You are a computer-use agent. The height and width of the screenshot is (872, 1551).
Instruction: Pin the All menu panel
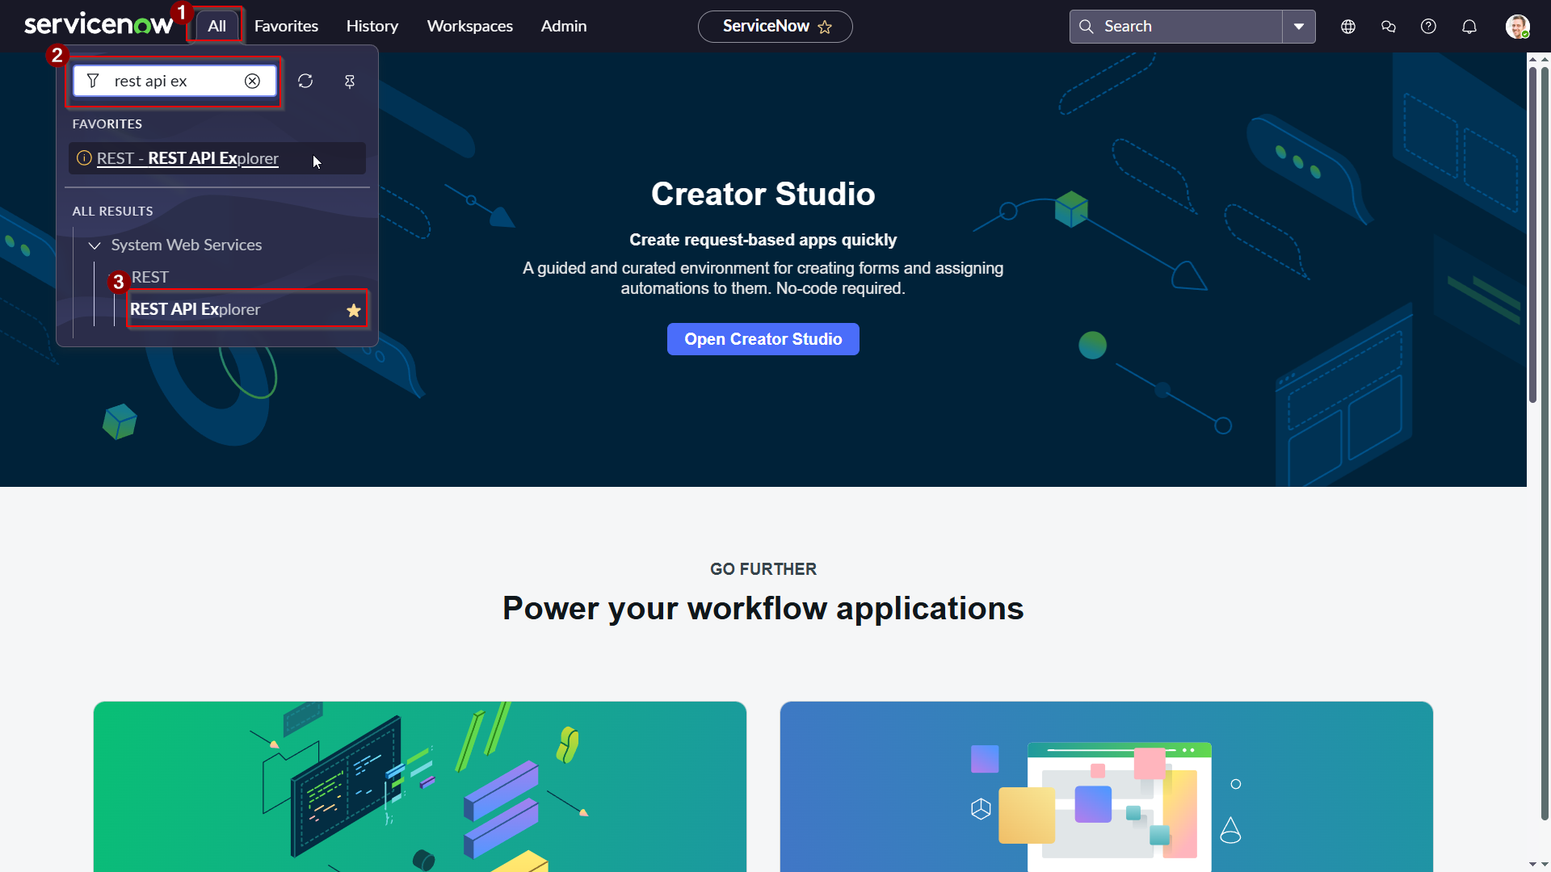[x=350, y=81]
